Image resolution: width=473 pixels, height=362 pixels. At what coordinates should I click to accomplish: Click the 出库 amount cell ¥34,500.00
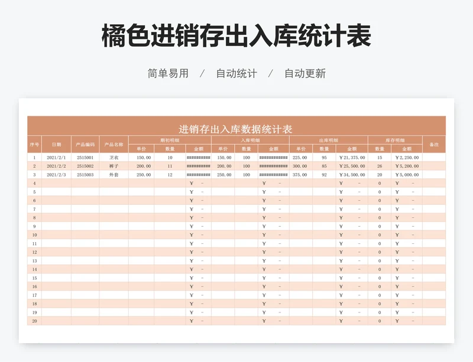click(352, 175)
